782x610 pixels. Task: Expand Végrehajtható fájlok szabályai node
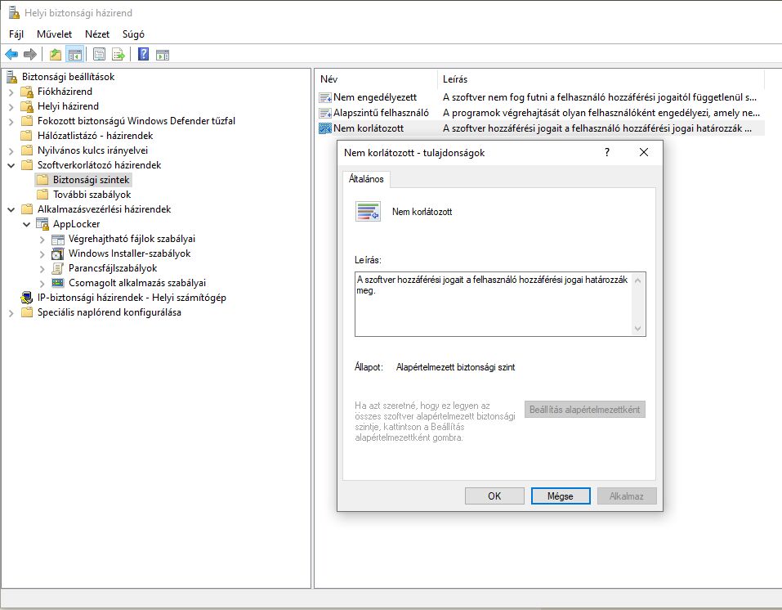pyautogui.click(x=42, y=240)
